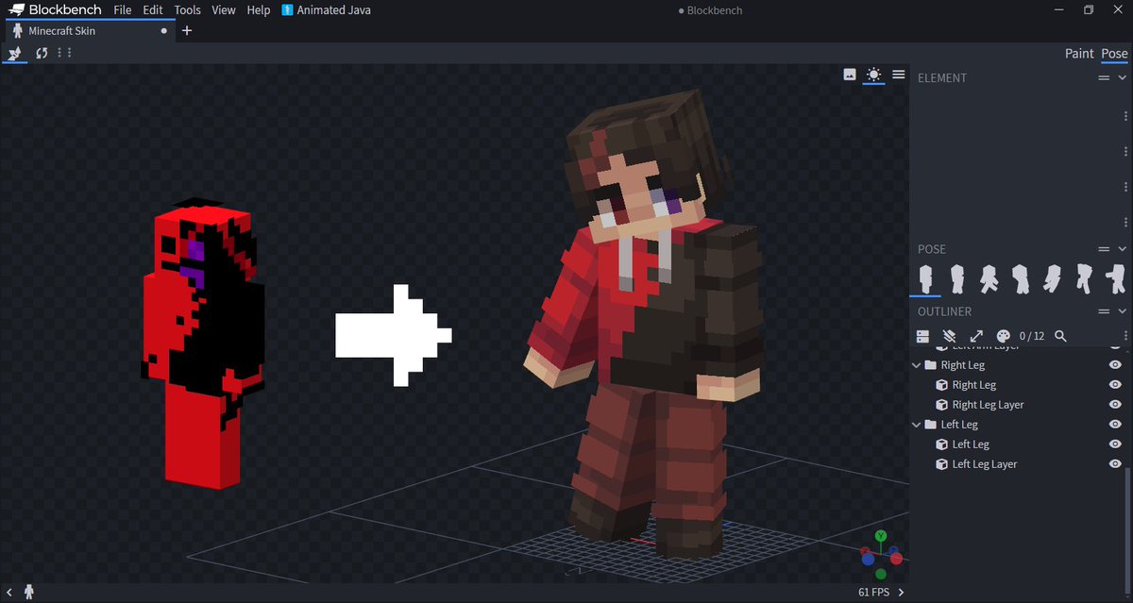The height and width of the screenshot is (603, 1133).
Task: Collapse left sidebar with status bar arrow
Action: pyautogui.click(x=9, y=593)
